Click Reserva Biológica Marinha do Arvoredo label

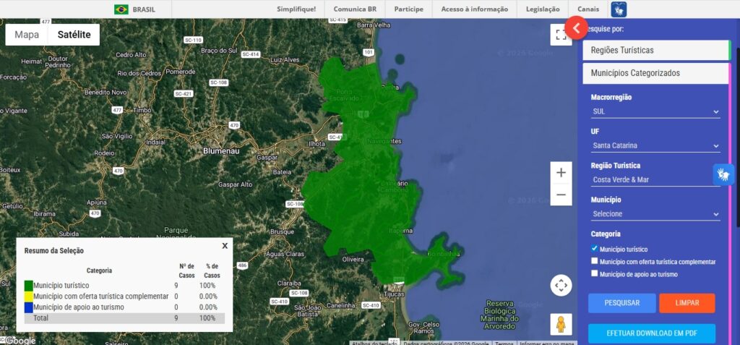click(500, 315)
